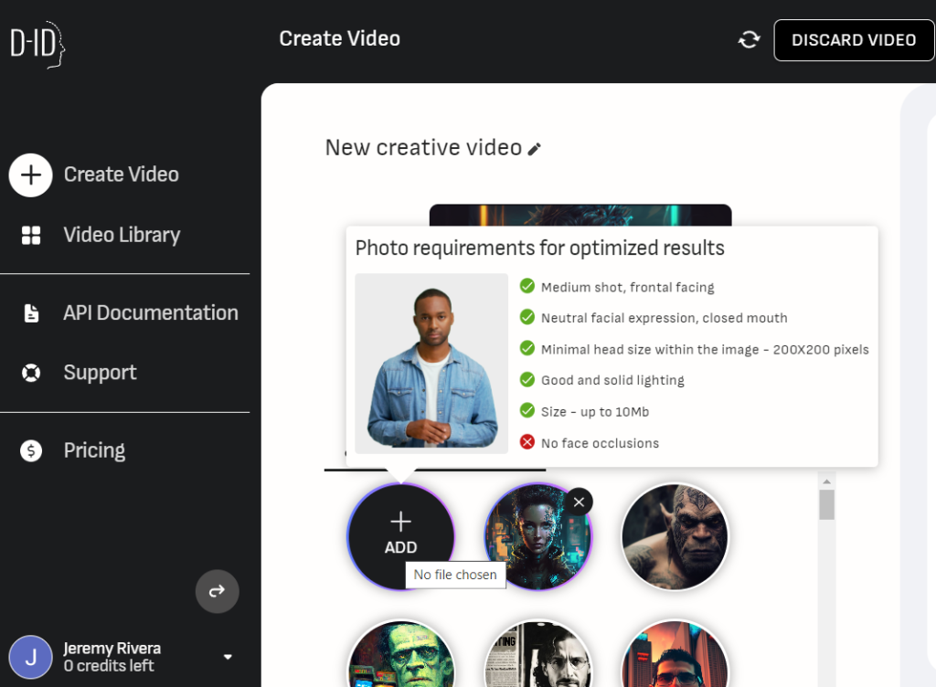Click the 'Size - up to 10Mb' requirement
Screen dimensions: 936x687
(x=594, y=412)
